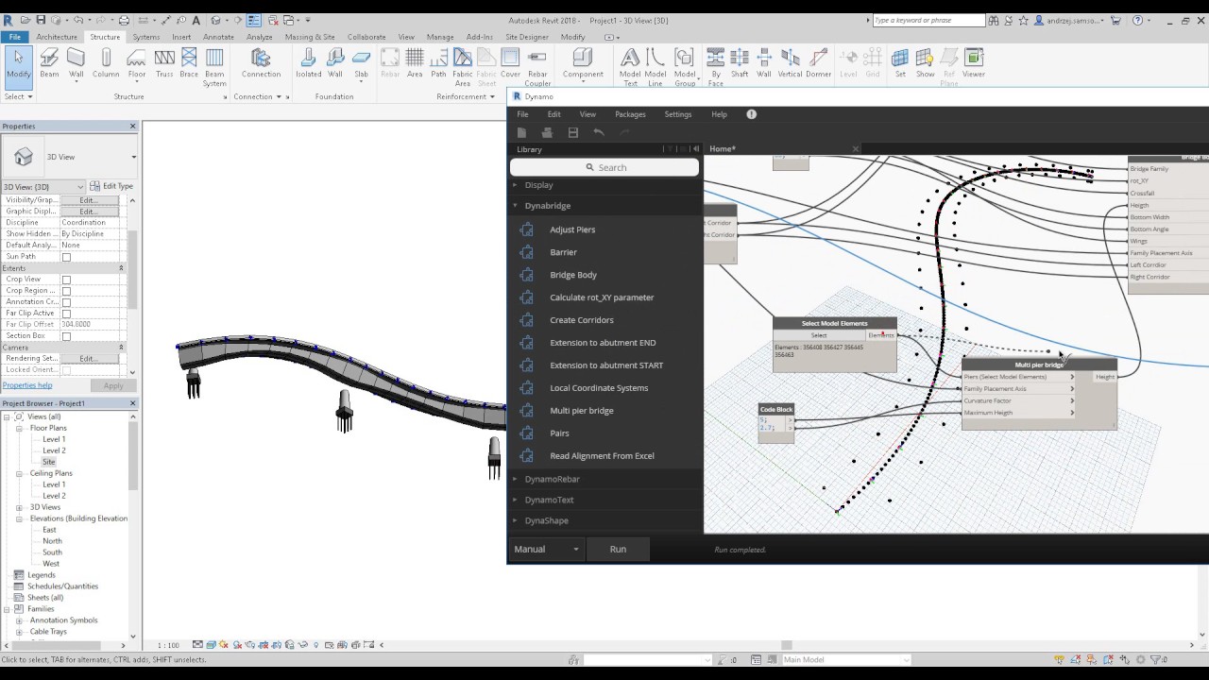Click the 1 : 100 view scale
The width and height of the screenshot is (1209, 680).
pos(168,645)
